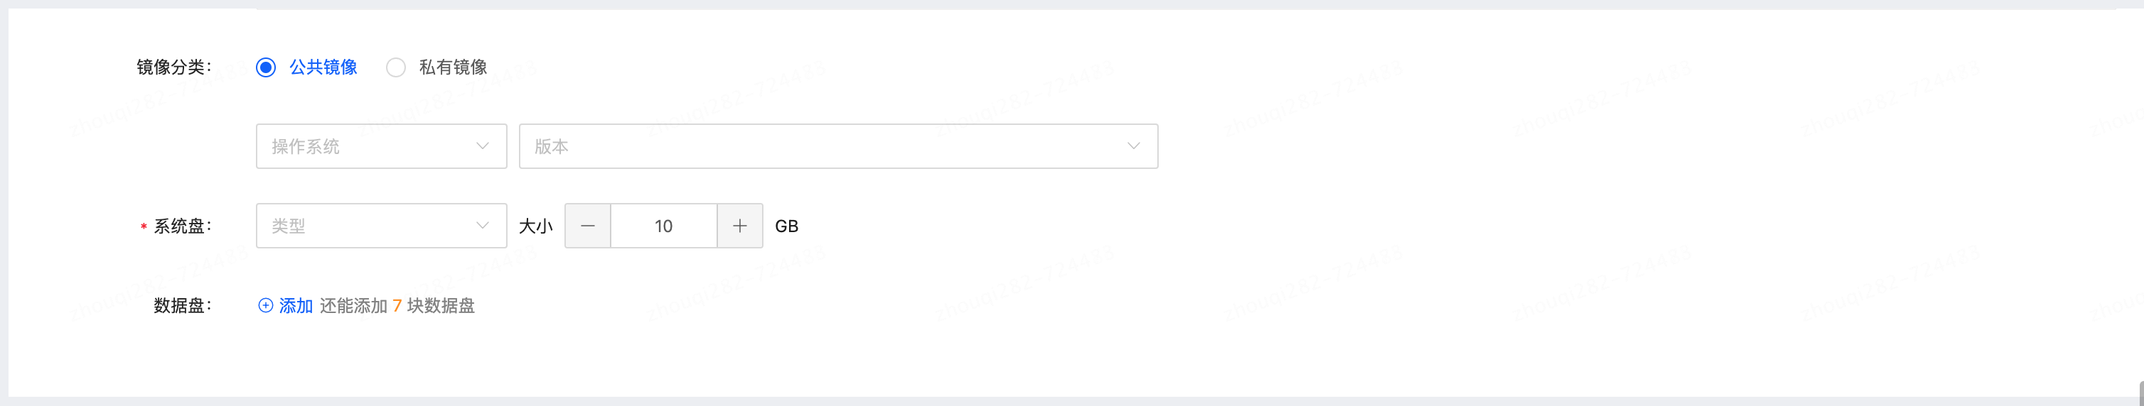Click the 数据盘 field label
2144x406 pixels.
(182, 305)
